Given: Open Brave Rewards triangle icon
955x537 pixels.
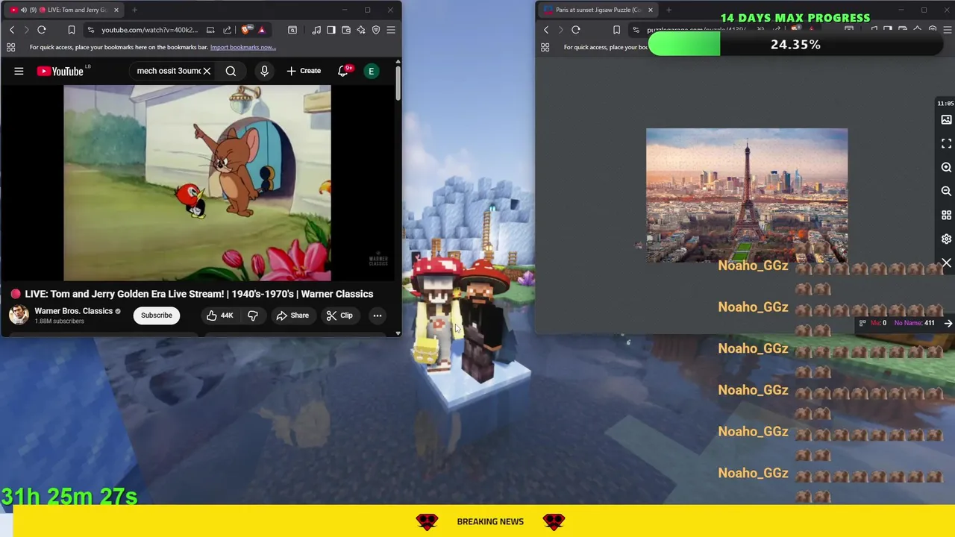Looking at the screenshot, I should (x=261, y=30).
